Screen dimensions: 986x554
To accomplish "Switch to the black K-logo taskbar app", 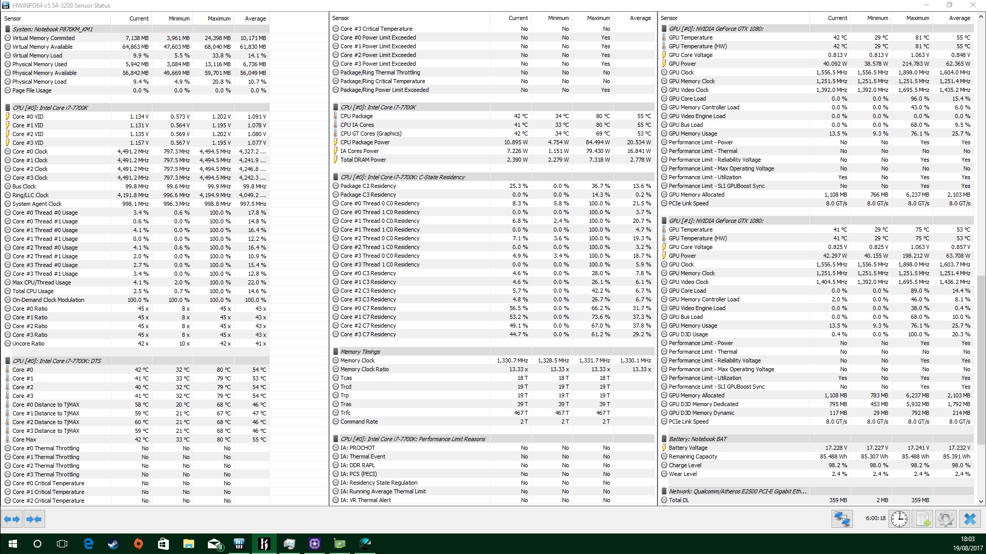I will point(264,544).
